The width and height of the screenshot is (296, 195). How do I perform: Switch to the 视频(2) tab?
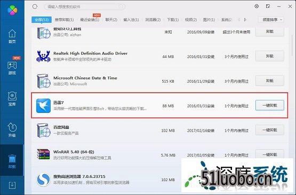tap(191, 20)
